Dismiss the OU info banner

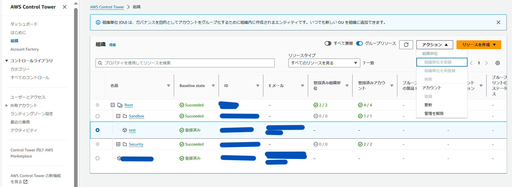coord(498,22)
